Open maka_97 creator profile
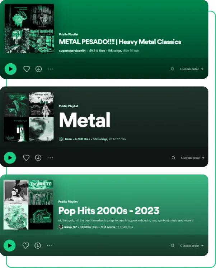 70,227
